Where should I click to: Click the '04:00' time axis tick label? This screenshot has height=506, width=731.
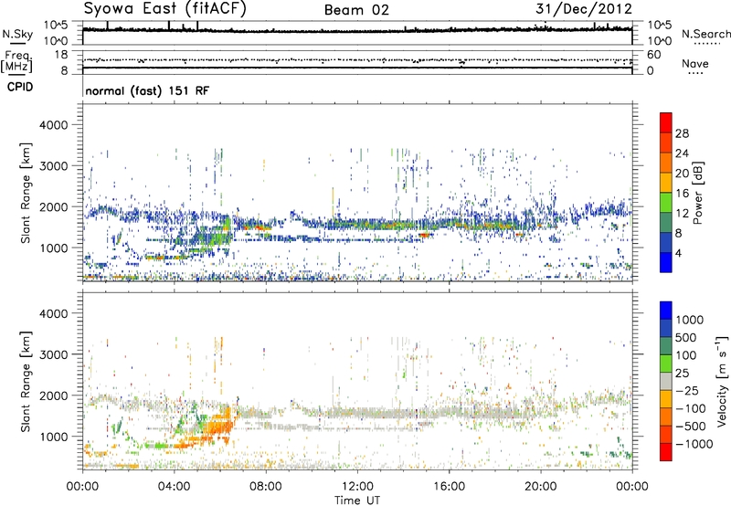(x=175, y=487)
